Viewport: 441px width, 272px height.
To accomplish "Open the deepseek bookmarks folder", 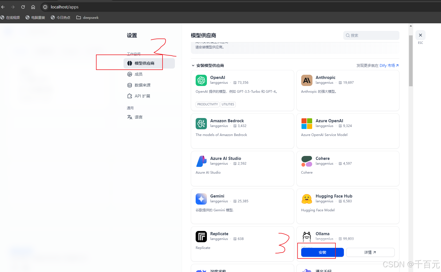I will pyautogui.click(x=88, y=17).
